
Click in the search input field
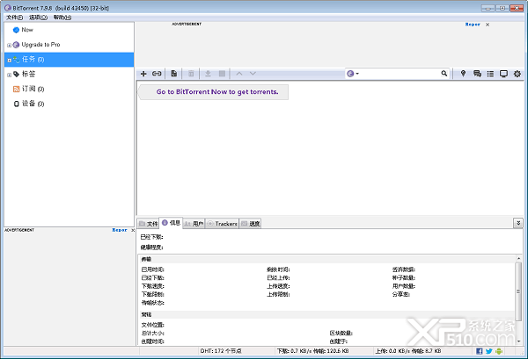(400, 74)
